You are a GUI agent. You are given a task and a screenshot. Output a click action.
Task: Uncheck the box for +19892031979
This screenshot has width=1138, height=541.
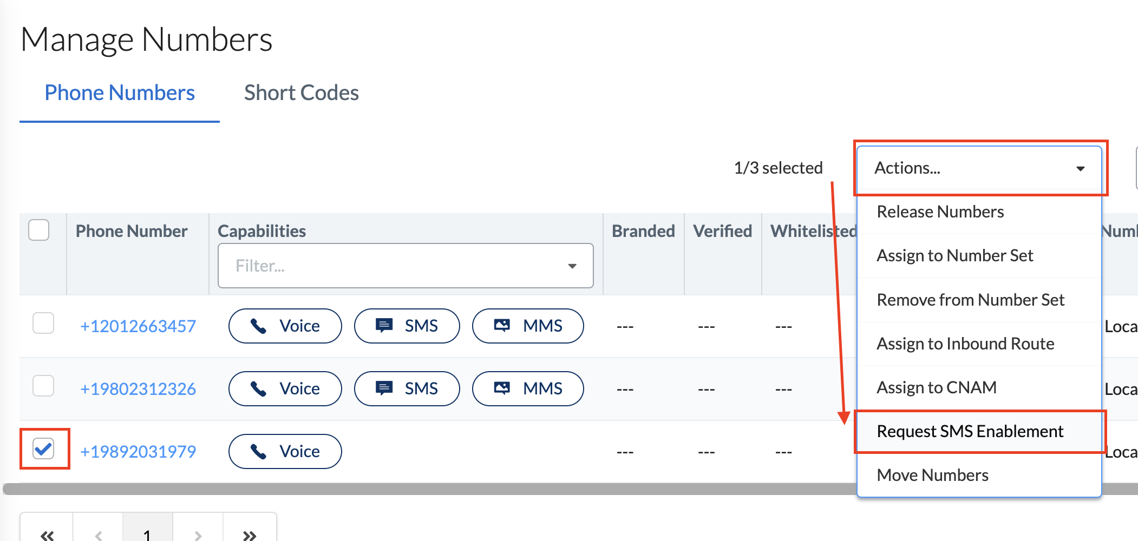click(43, 448)
